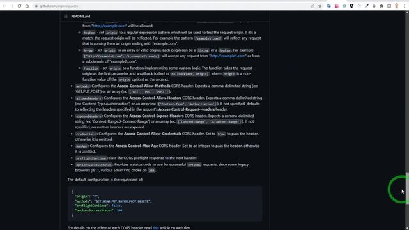
Task: Click the "optionsSuccessStatus": 204 code line
Action: pos(98,210)
